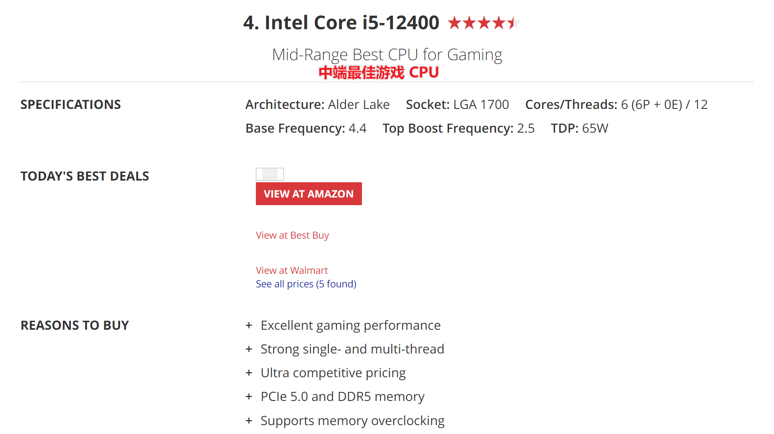This screenshot has height=434, width=774.
Task: Open the Intel Core i5-12400 heading link
Action: pos(340,23)
